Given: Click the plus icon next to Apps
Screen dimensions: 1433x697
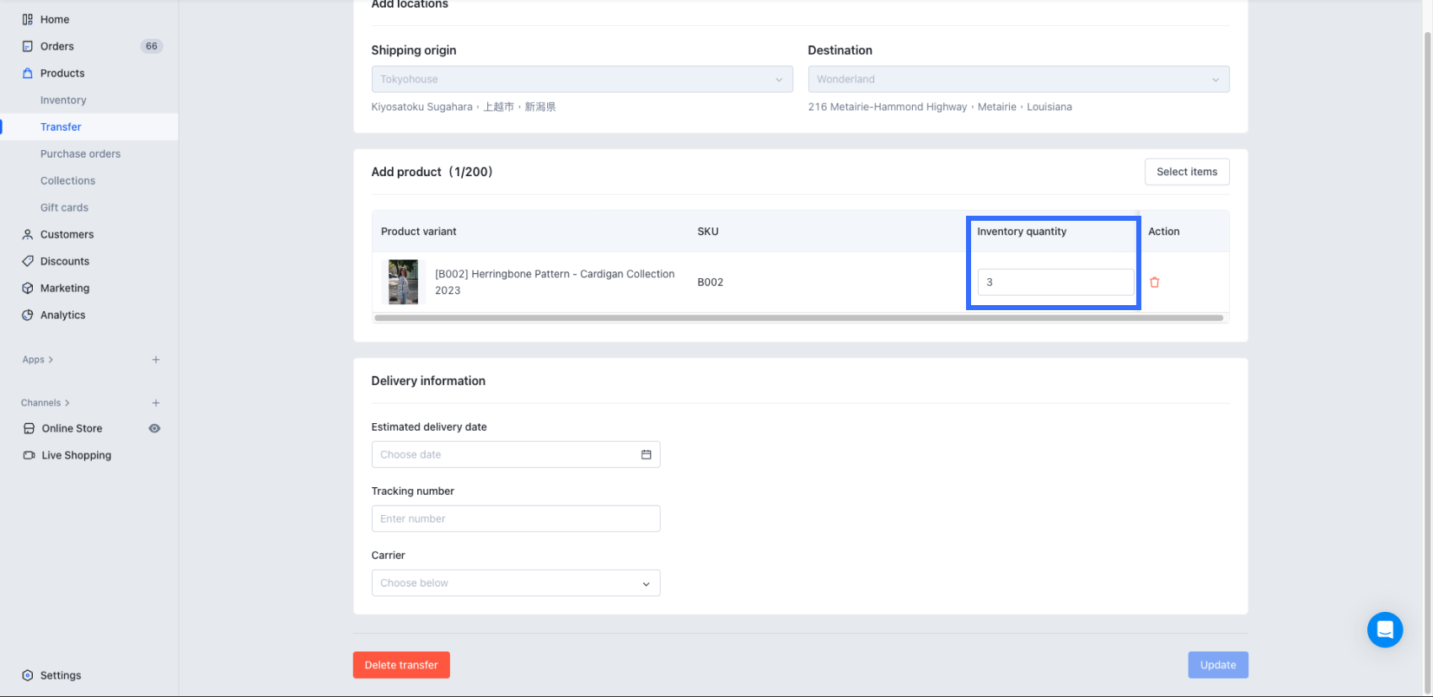Looking at the screenshot, I should 156,360.
